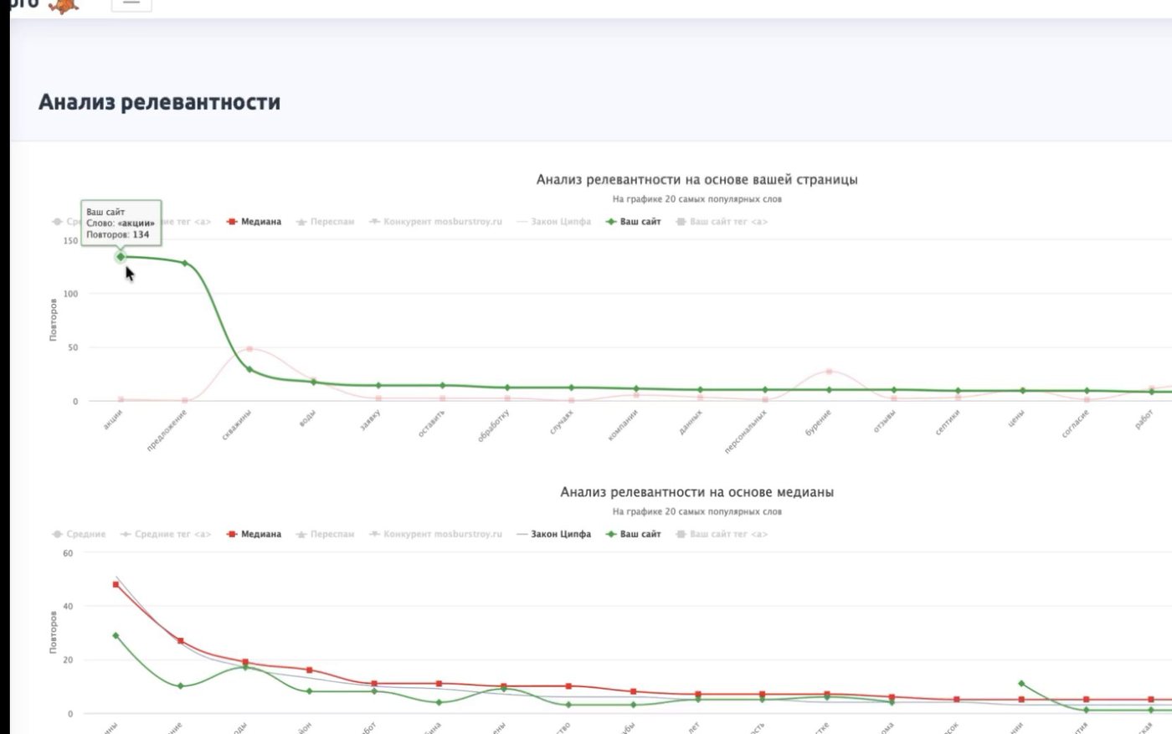
Task: Click the x-axis label 'септики'
Action: point(948,423)
